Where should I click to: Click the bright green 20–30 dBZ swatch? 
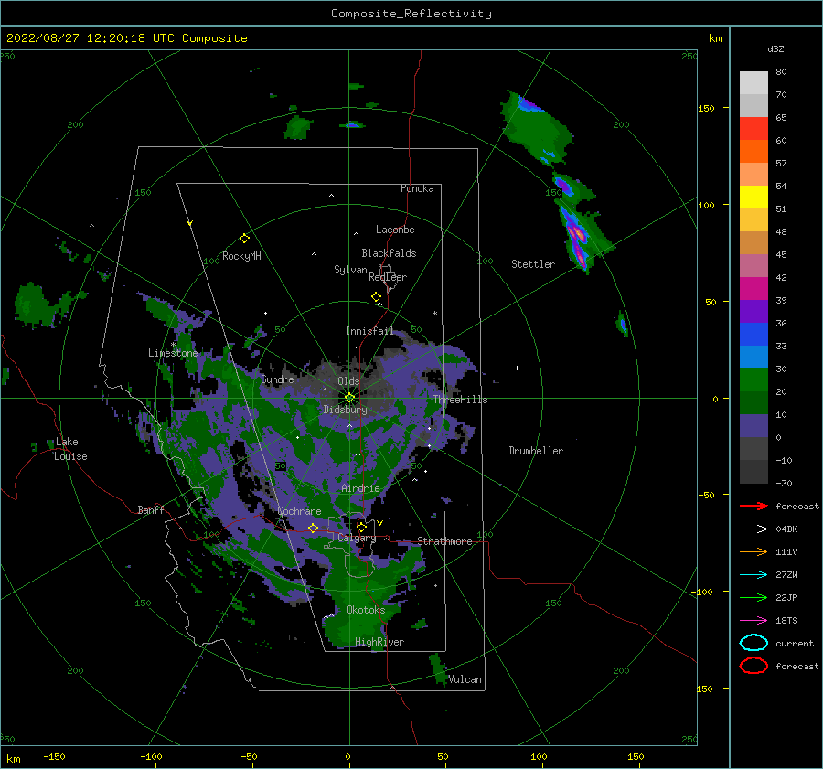(754, 379)
